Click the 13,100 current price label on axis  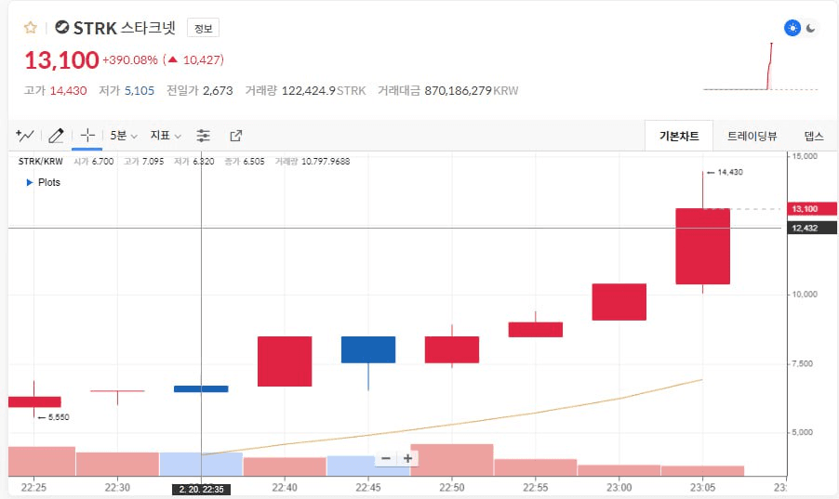pos(812,208)
